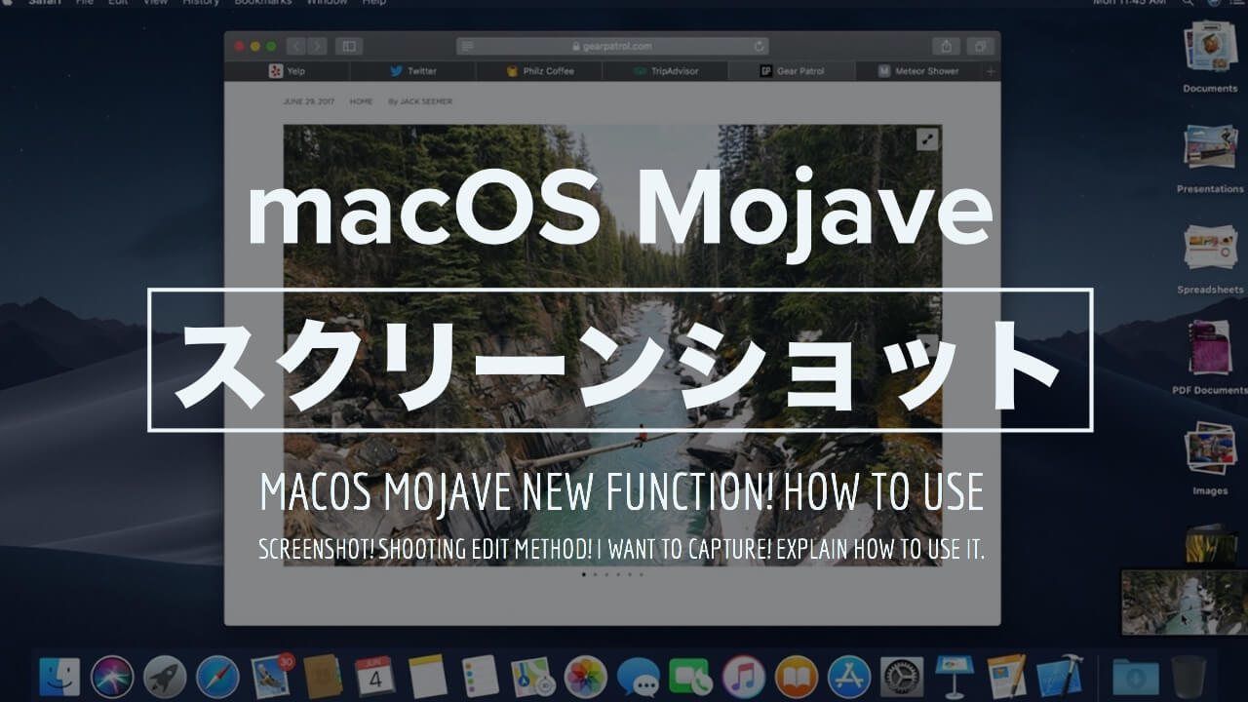Toggle Reader view in the address bar

(x=468, y=46)
